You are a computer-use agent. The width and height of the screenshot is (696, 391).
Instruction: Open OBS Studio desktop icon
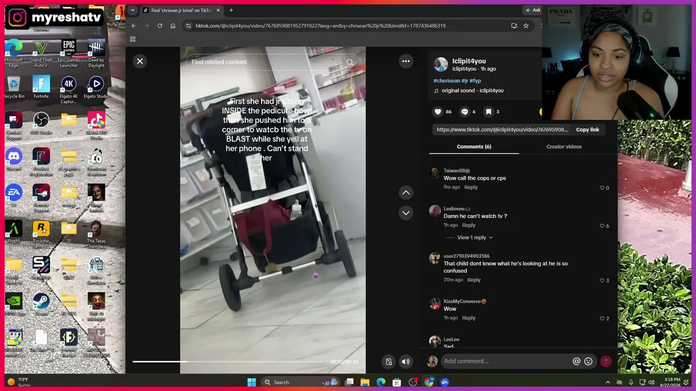tap(41, 123)
